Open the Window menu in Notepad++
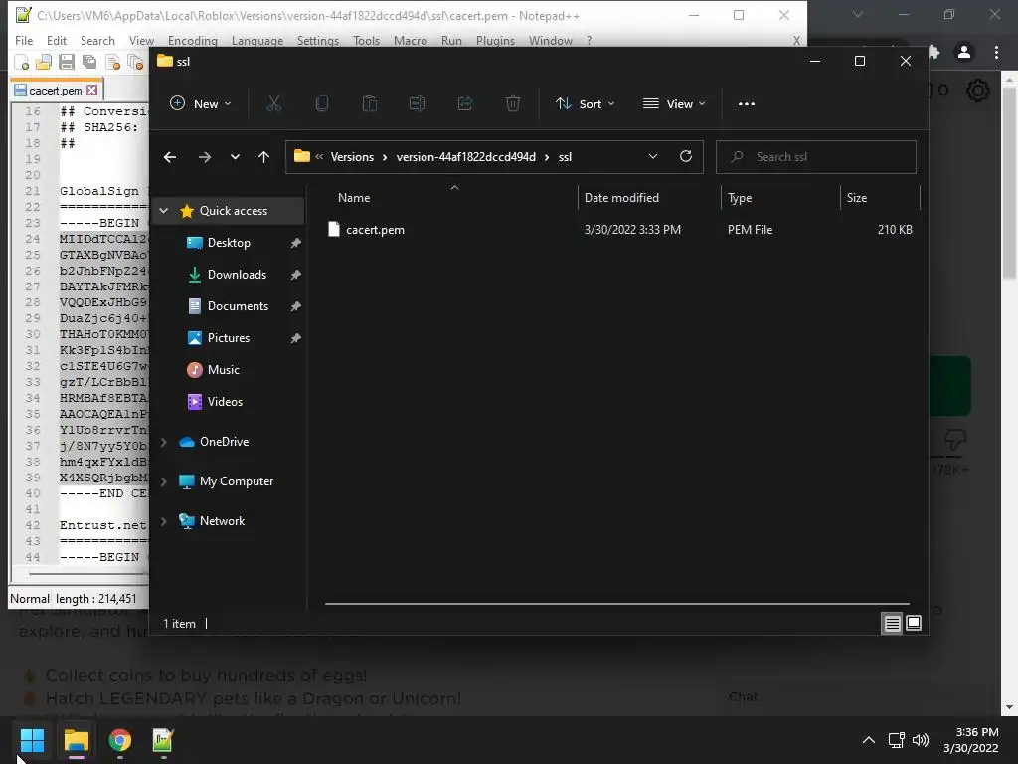 click(551, 40)
